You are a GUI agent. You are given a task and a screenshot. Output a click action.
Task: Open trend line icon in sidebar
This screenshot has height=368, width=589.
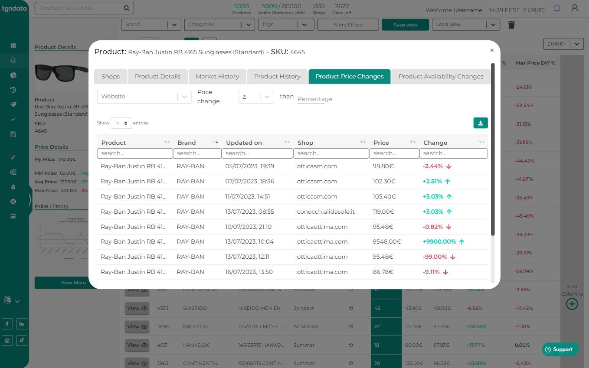[13, 119]
